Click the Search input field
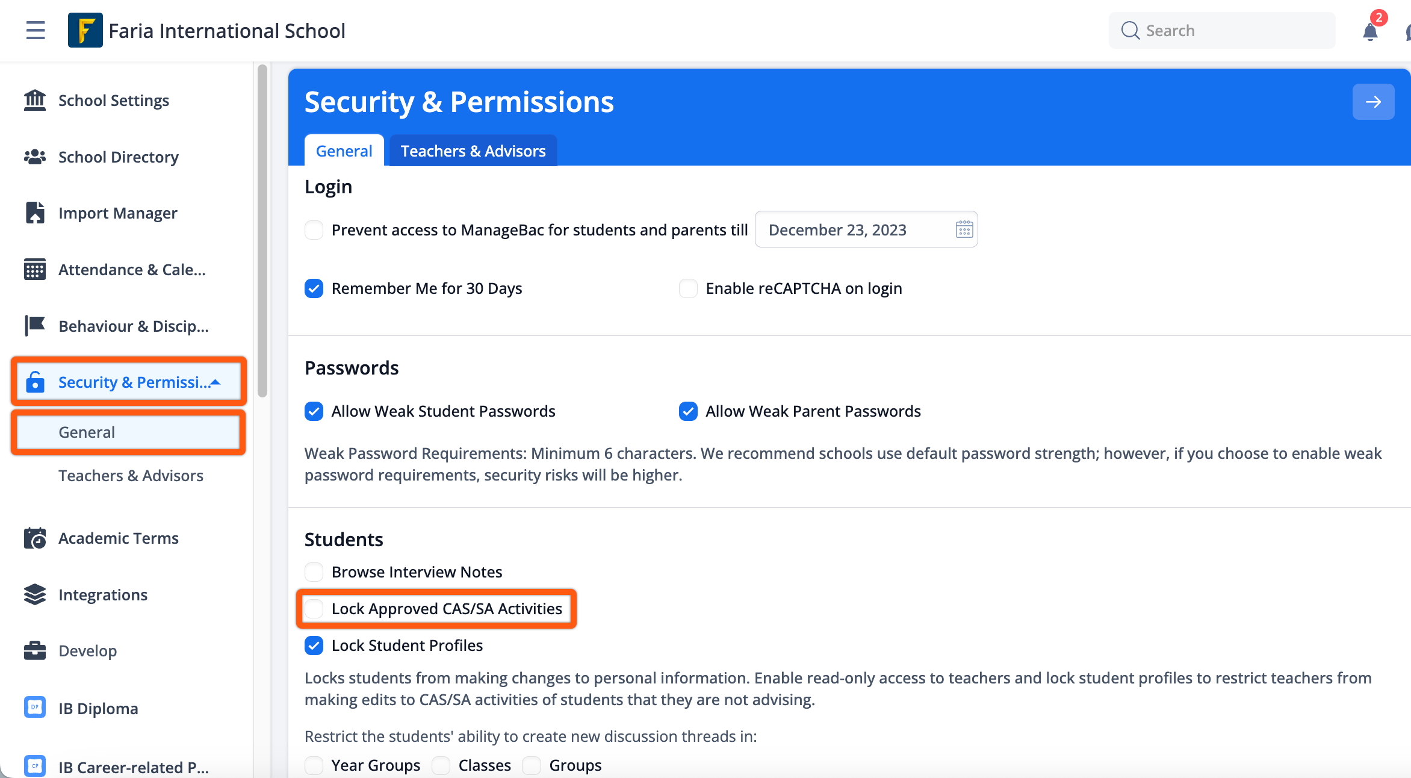The image size is (1411, 778). pyautogui.click(x=1222, y=31)
